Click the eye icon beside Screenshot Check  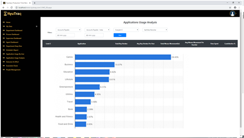pyautogui.click(x=4, y=66)
